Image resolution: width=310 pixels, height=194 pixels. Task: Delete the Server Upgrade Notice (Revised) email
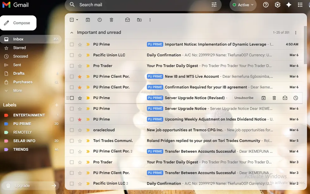click(274, 98)
